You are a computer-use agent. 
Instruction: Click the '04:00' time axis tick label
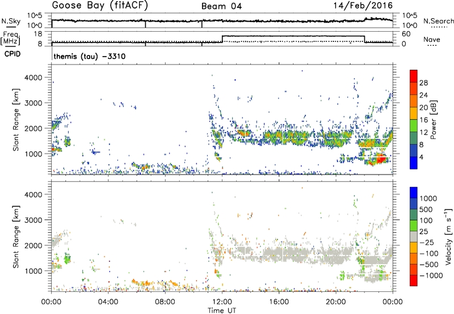[108, 302]
